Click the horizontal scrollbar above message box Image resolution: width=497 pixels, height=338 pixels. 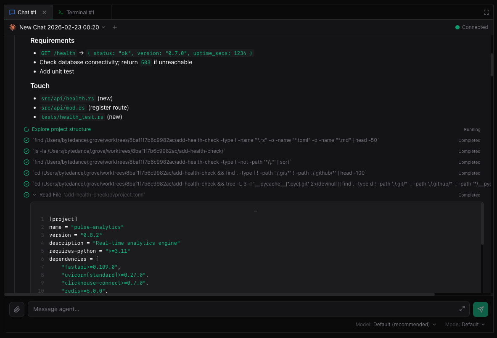219,294
